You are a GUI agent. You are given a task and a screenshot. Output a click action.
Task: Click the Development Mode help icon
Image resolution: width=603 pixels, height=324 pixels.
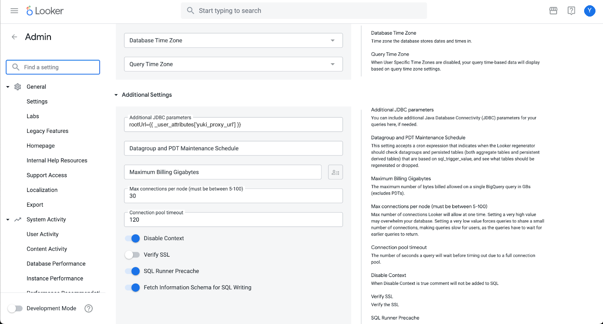[x=89, y=309]
